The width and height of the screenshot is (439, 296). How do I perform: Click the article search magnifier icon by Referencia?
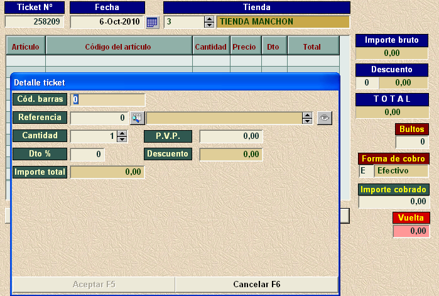point(137,118)
